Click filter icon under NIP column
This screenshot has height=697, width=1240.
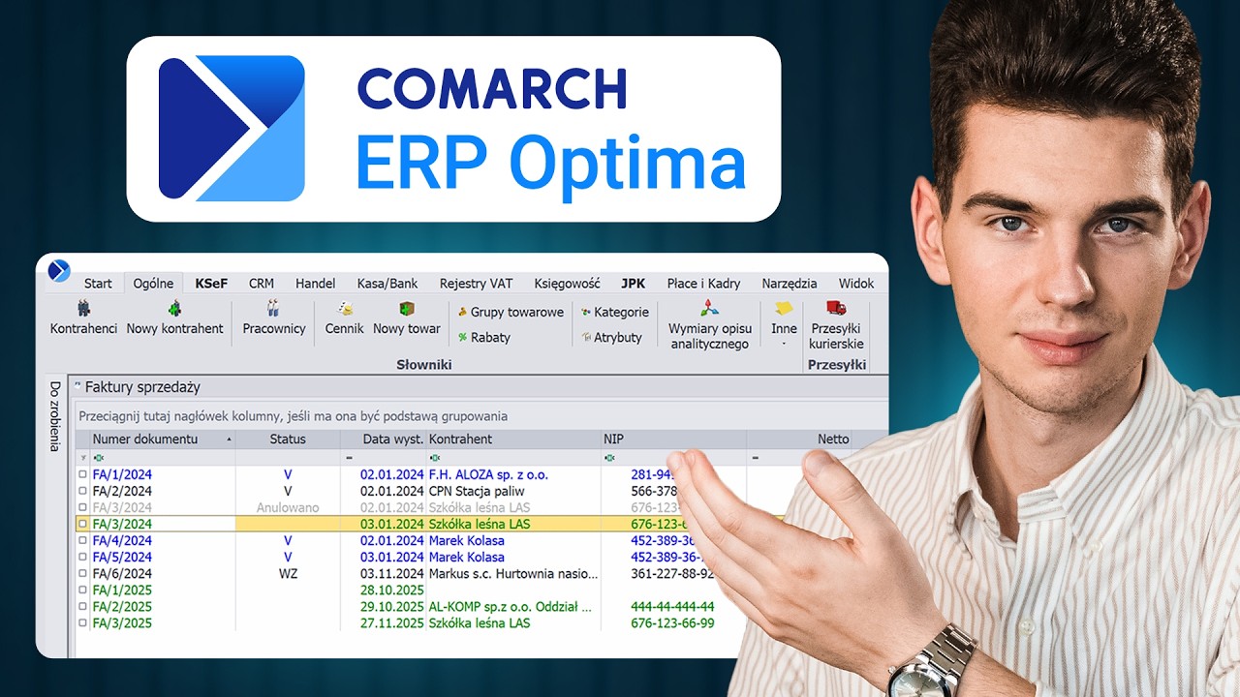608,458
